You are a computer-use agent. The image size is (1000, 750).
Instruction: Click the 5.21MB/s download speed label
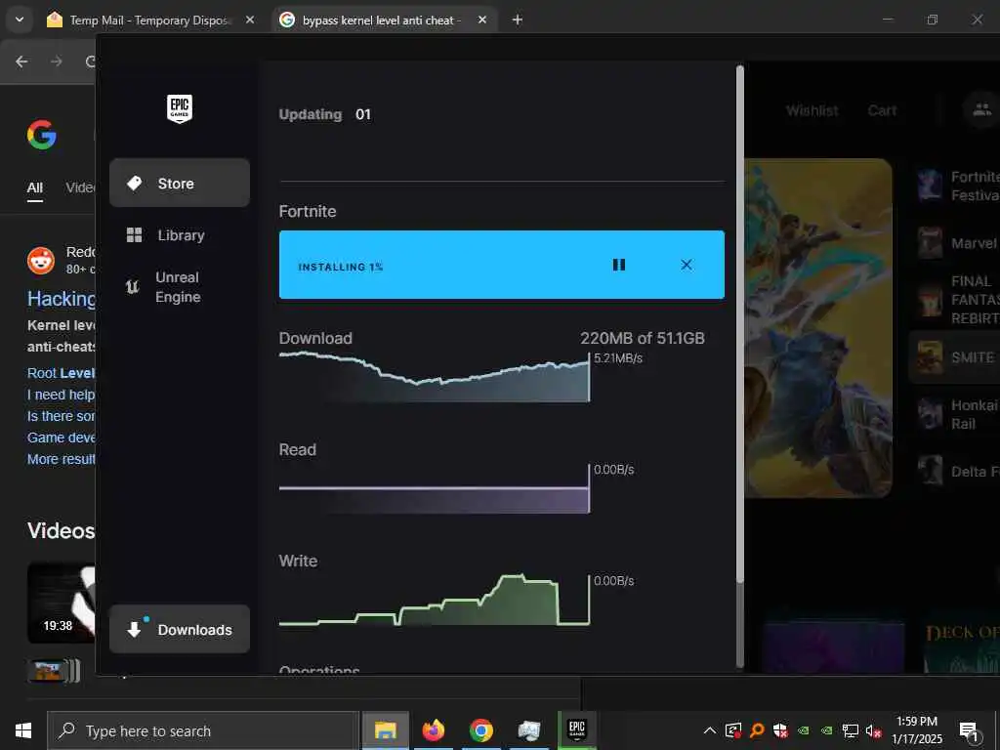[618, 357]
